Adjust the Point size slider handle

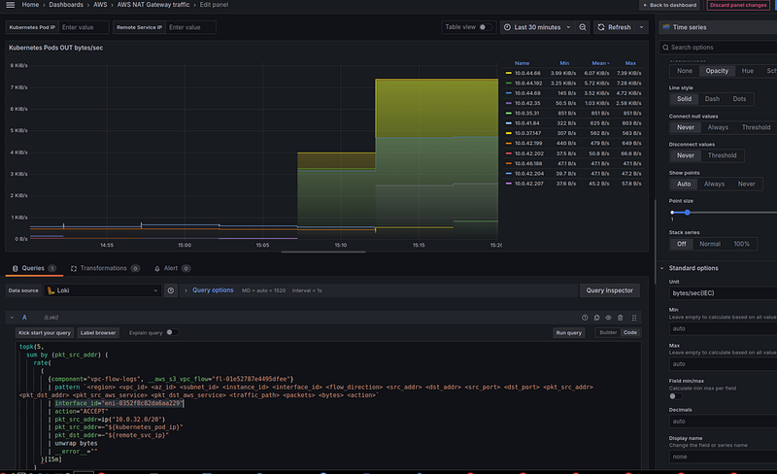pos(687,212)
